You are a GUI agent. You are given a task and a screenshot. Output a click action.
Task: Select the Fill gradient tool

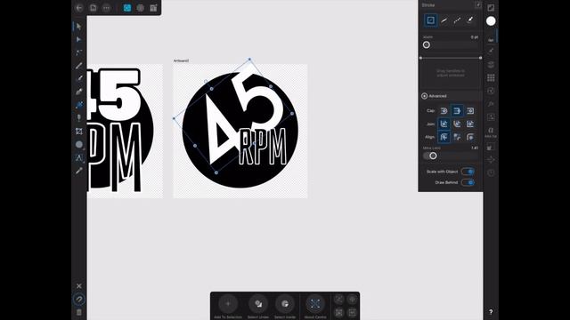coord(79,105)
